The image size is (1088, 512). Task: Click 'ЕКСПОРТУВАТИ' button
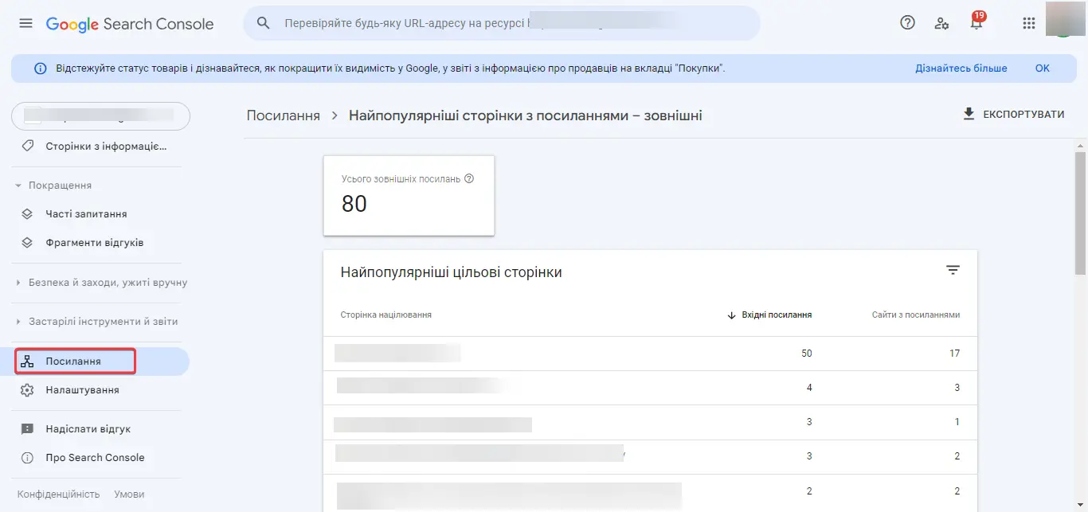(x=1013, y=115)
